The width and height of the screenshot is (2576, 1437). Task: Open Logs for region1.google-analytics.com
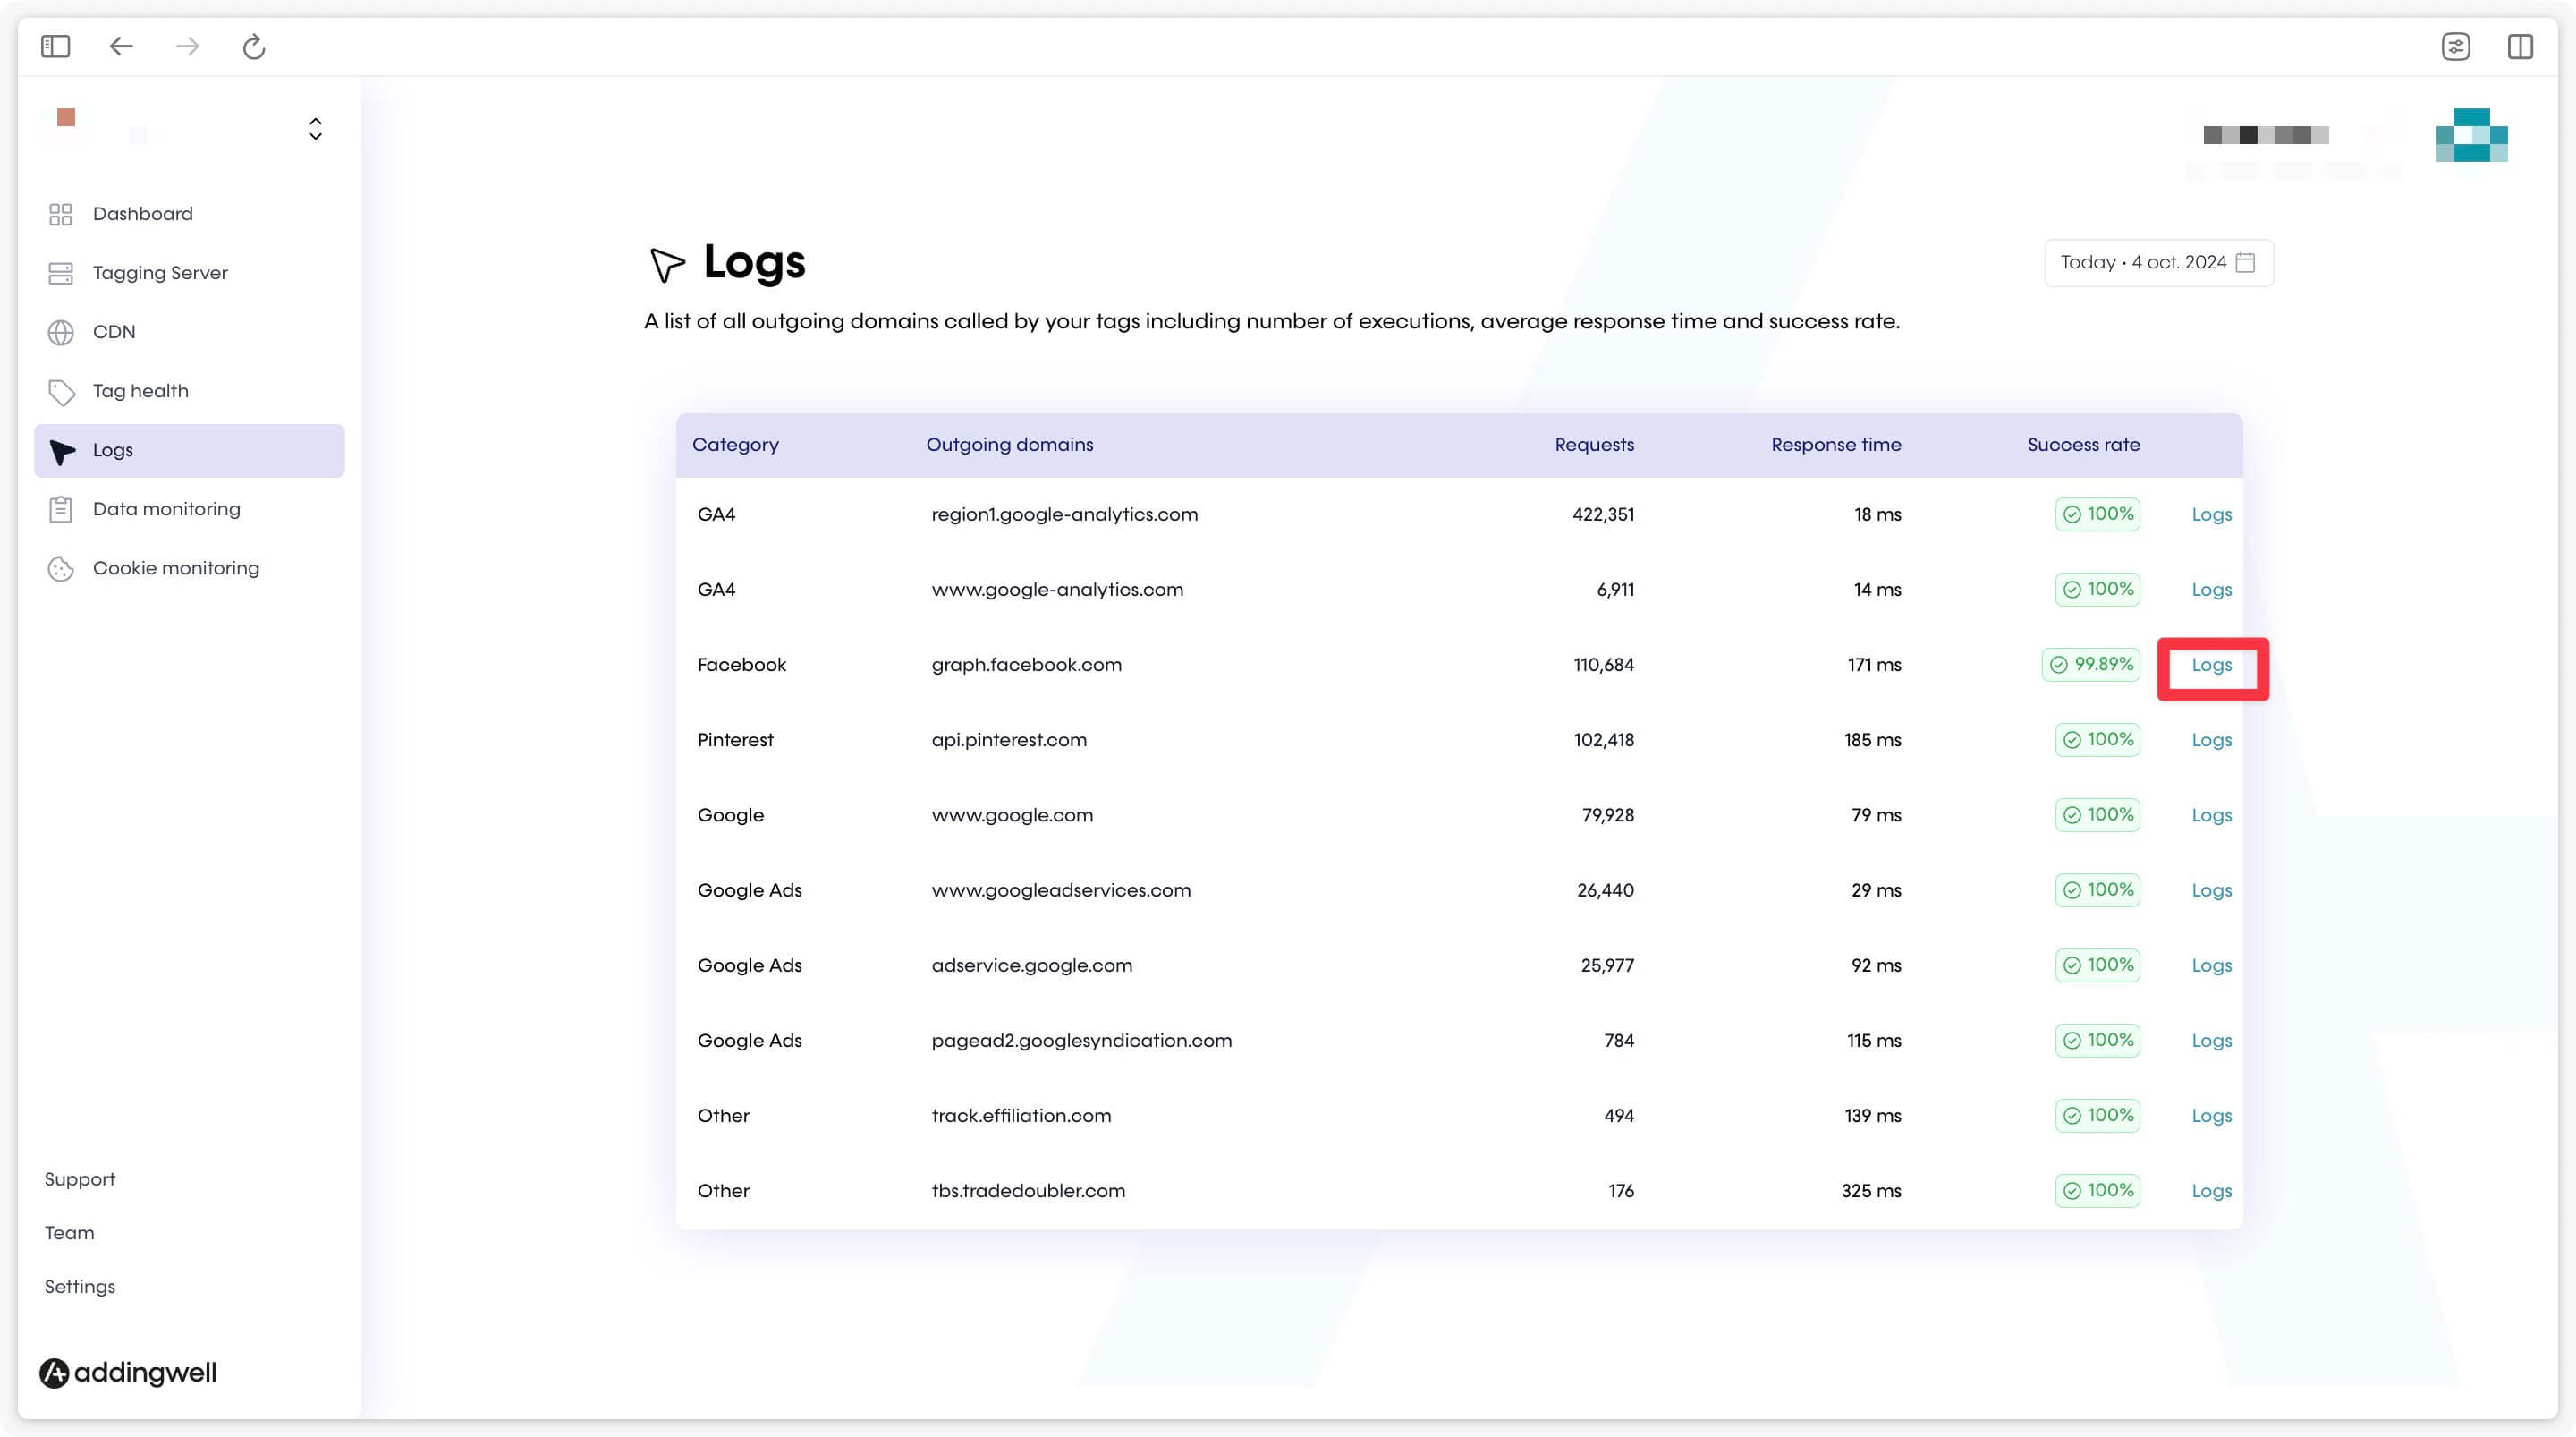point(2211,514)
